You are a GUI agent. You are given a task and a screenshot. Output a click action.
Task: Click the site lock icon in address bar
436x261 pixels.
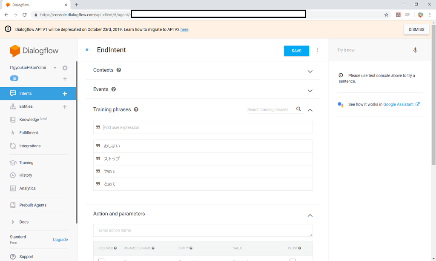pyautogui.click(x=36, y=15)
